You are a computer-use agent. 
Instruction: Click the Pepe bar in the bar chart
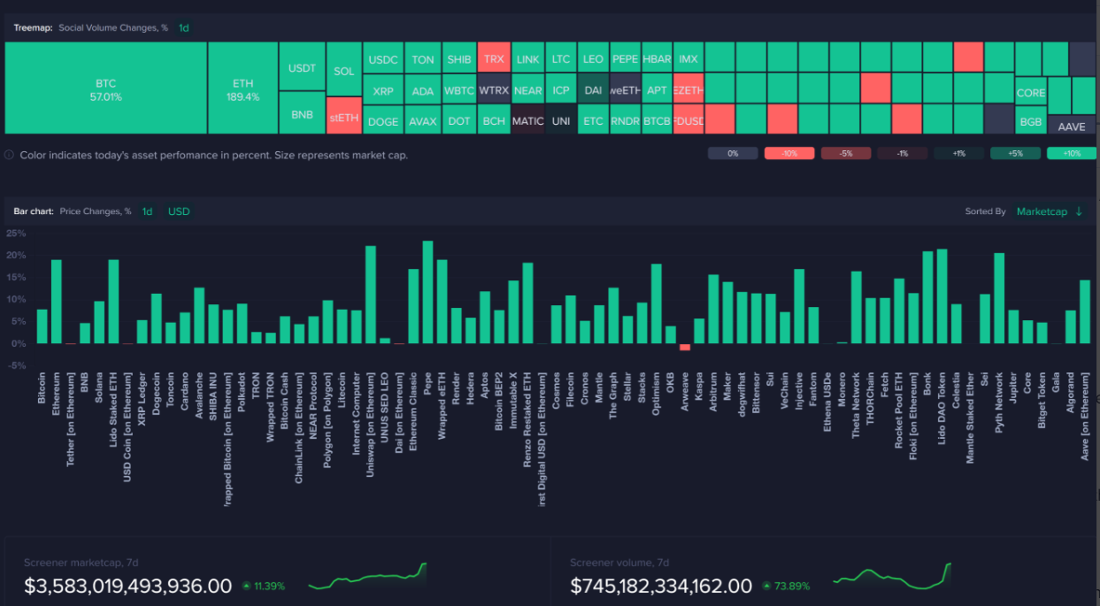click(427, 292)
